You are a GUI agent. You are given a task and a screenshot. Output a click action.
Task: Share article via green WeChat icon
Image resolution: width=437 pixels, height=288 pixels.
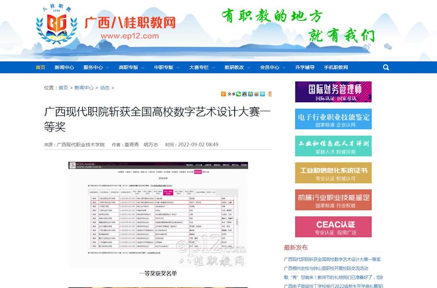click(239, 94)
